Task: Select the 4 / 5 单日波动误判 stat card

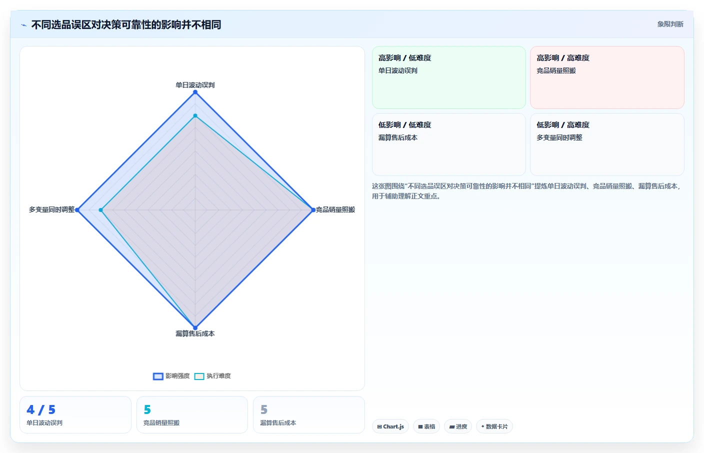Action: click(x=75, y=414)
